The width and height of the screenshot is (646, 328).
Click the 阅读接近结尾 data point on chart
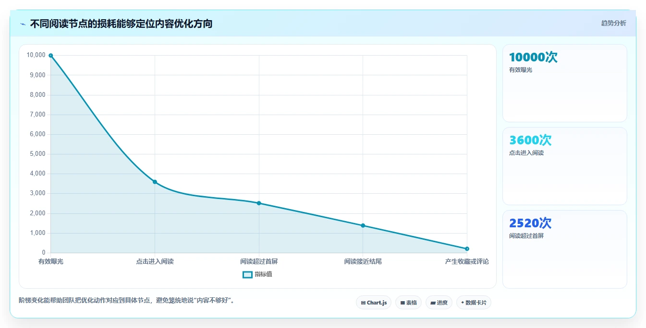(x=363, y=225)
